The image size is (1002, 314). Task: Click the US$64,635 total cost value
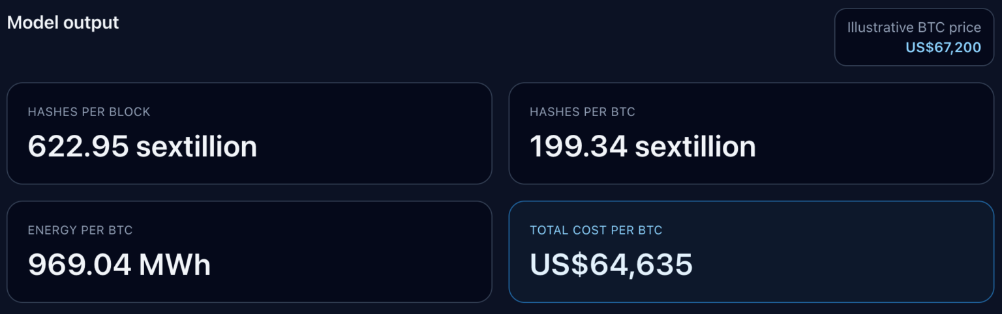click(x=611, y=265)
